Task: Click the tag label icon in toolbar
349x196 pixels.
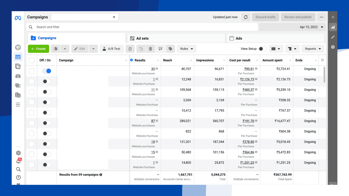Action: click(x=170, y=49)
